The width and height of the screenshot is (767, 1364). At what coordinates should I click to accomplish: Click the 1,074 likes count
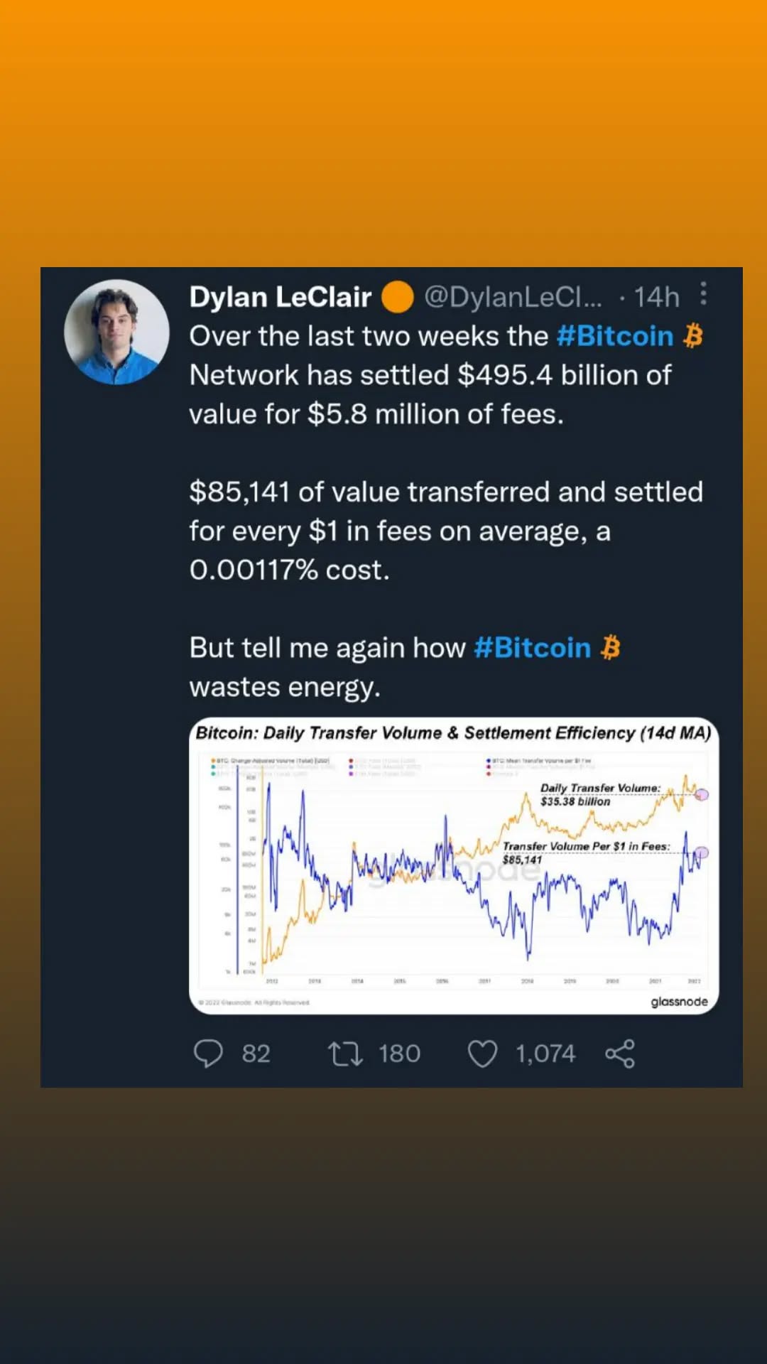[545, 1054]
